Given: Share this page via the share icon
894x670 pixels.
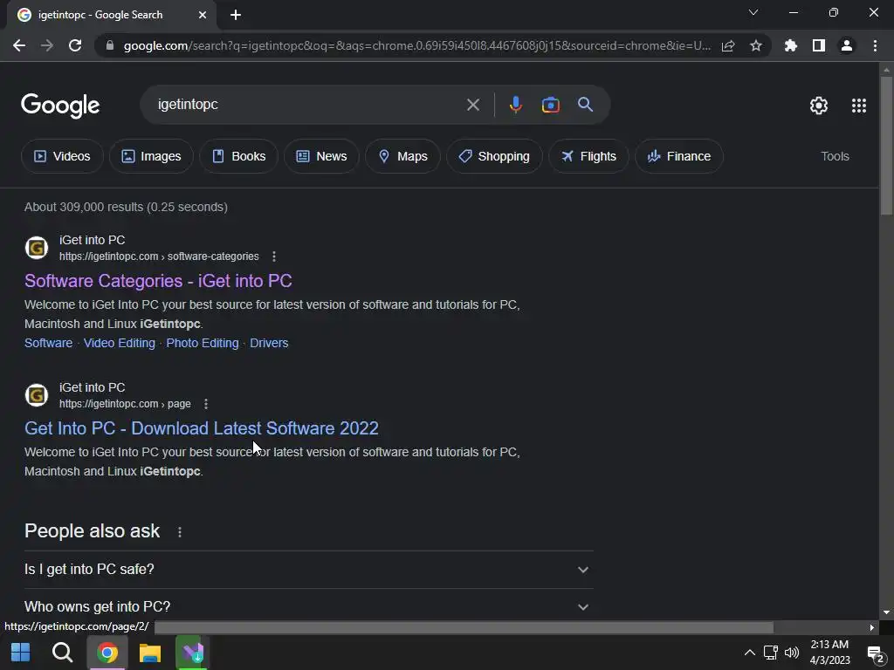Looking at the screenshot, I should (728, 45).
